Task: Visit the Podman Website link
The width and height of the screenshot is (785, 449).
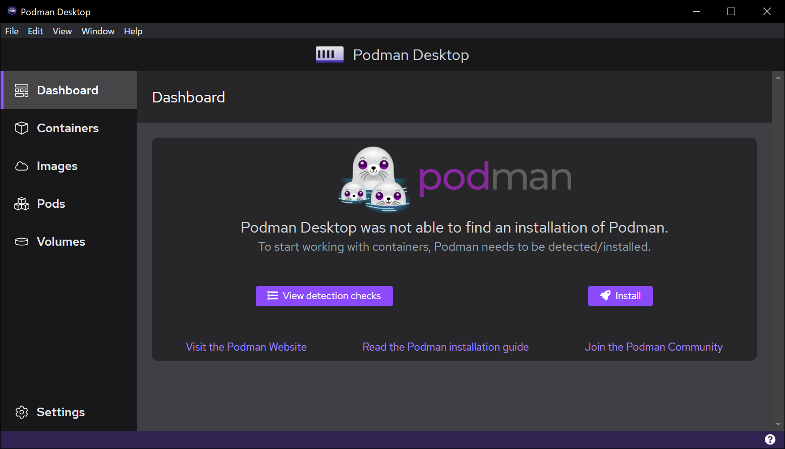Action: pos(246,347)
